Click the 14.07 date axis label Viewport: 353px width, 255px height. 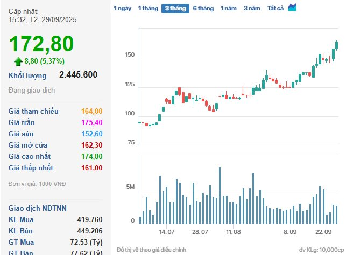[x=167, y=232]
